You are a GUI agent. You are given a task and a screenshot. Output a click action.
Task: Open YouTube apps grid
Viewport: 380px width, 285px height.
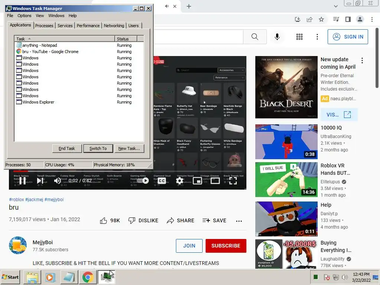click(x=299, y=37)
